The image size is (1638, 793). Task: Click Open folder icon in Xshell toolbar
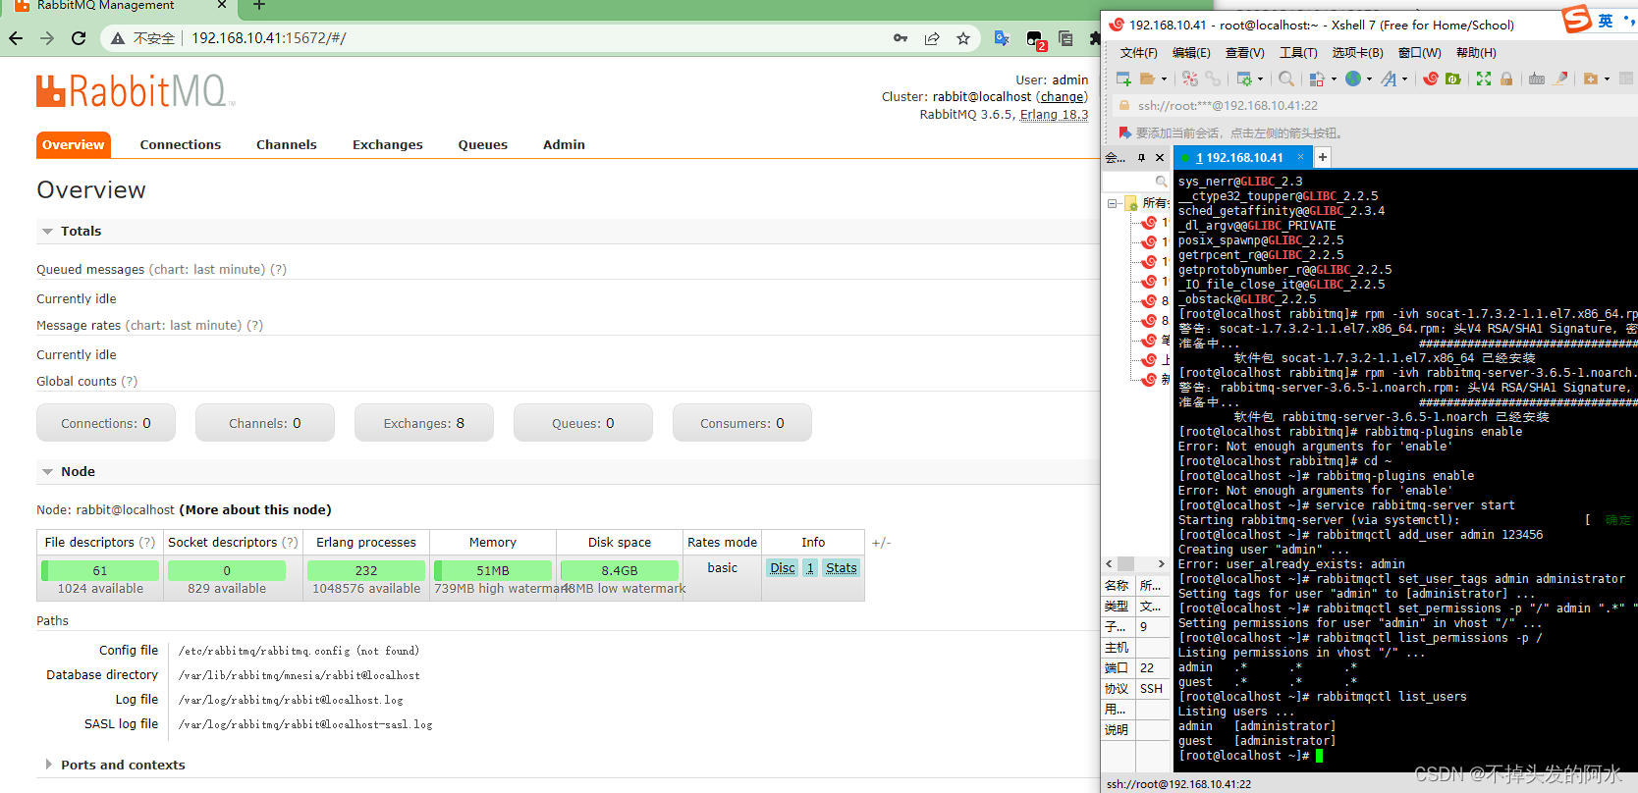click(1147, 79)
